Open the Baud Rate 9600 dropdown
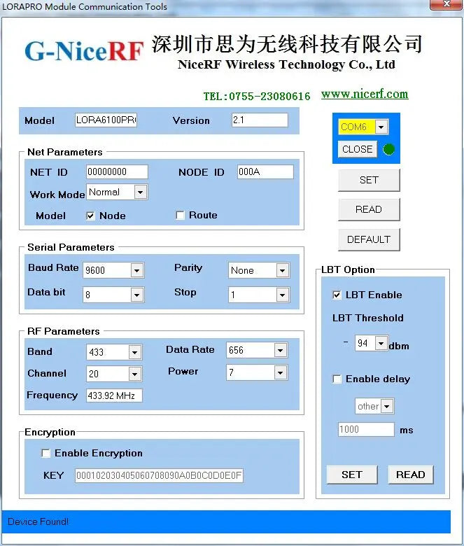The width and height of the screenshot is (464, 546). coord(136,270)
